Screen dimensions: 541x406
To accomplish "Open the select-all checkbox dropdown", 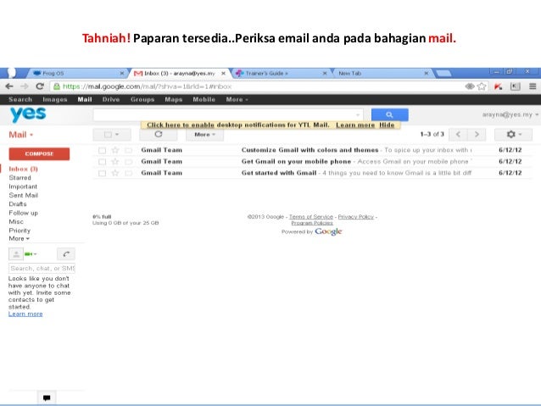I will (112, 135).
